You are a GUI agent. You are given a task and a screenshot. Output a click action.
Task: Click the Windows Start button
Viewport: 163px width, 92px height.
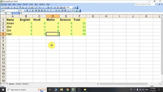[3, 90]
